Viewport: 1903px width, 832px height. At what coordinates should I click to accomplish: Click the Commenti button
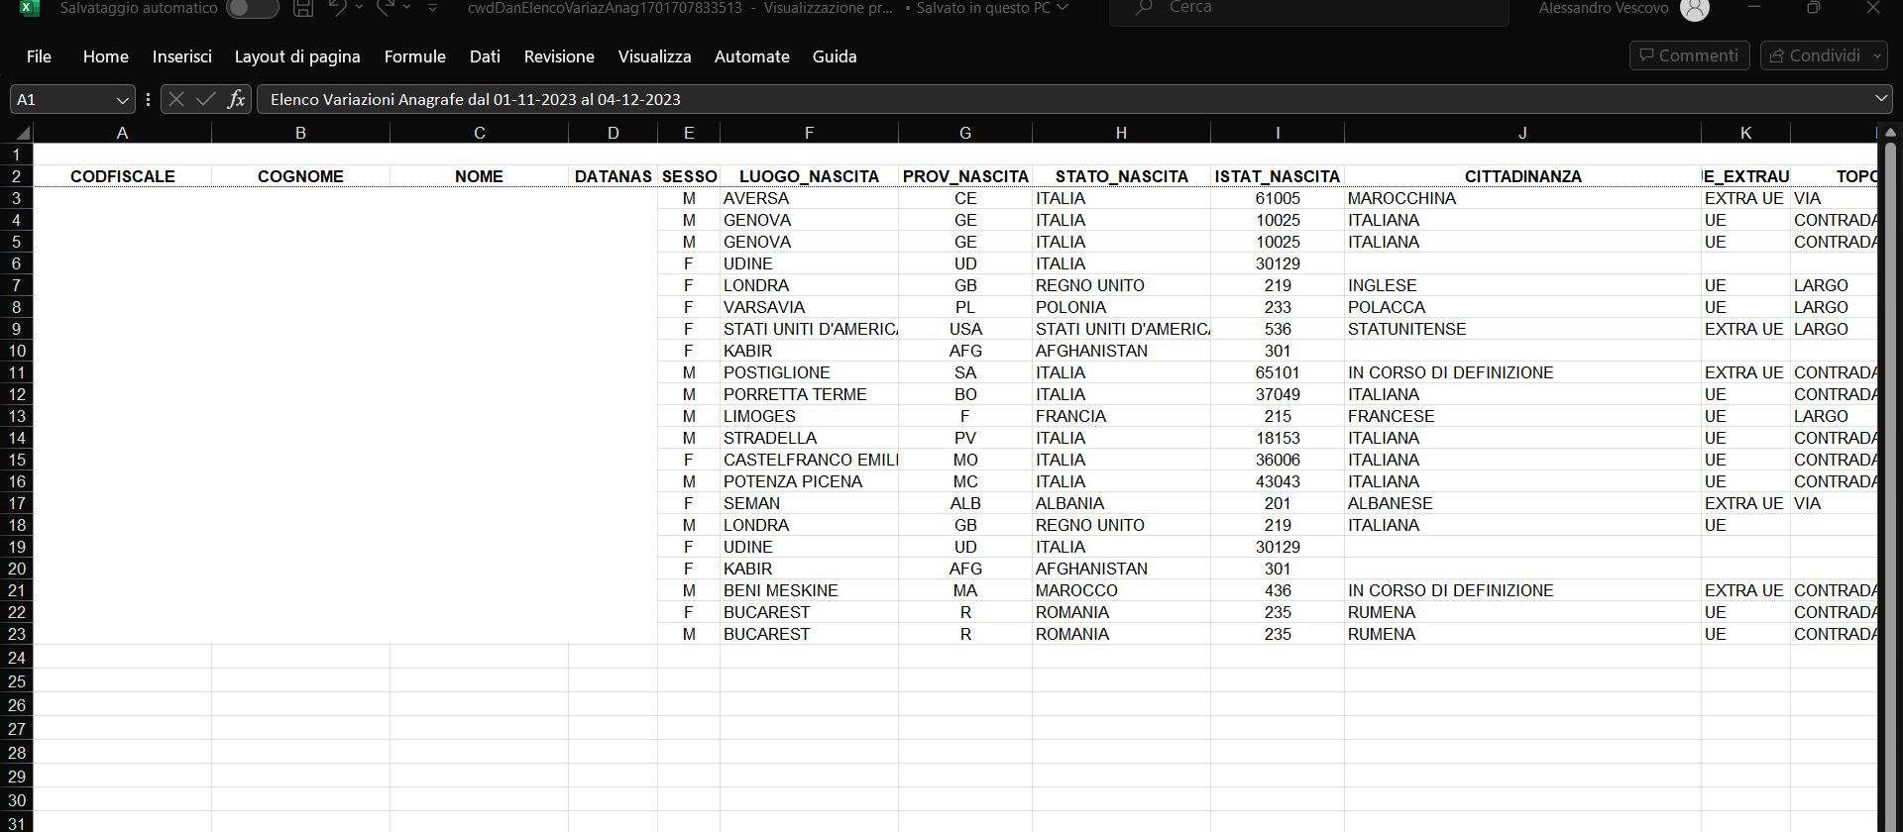[x=1689, y=55]
